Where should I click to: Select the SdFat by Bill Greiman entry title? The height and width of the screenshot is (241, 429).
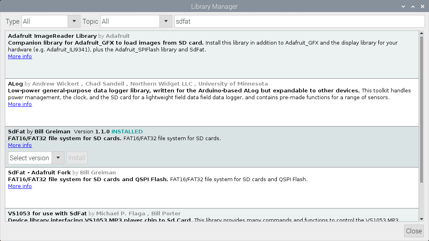39,132
